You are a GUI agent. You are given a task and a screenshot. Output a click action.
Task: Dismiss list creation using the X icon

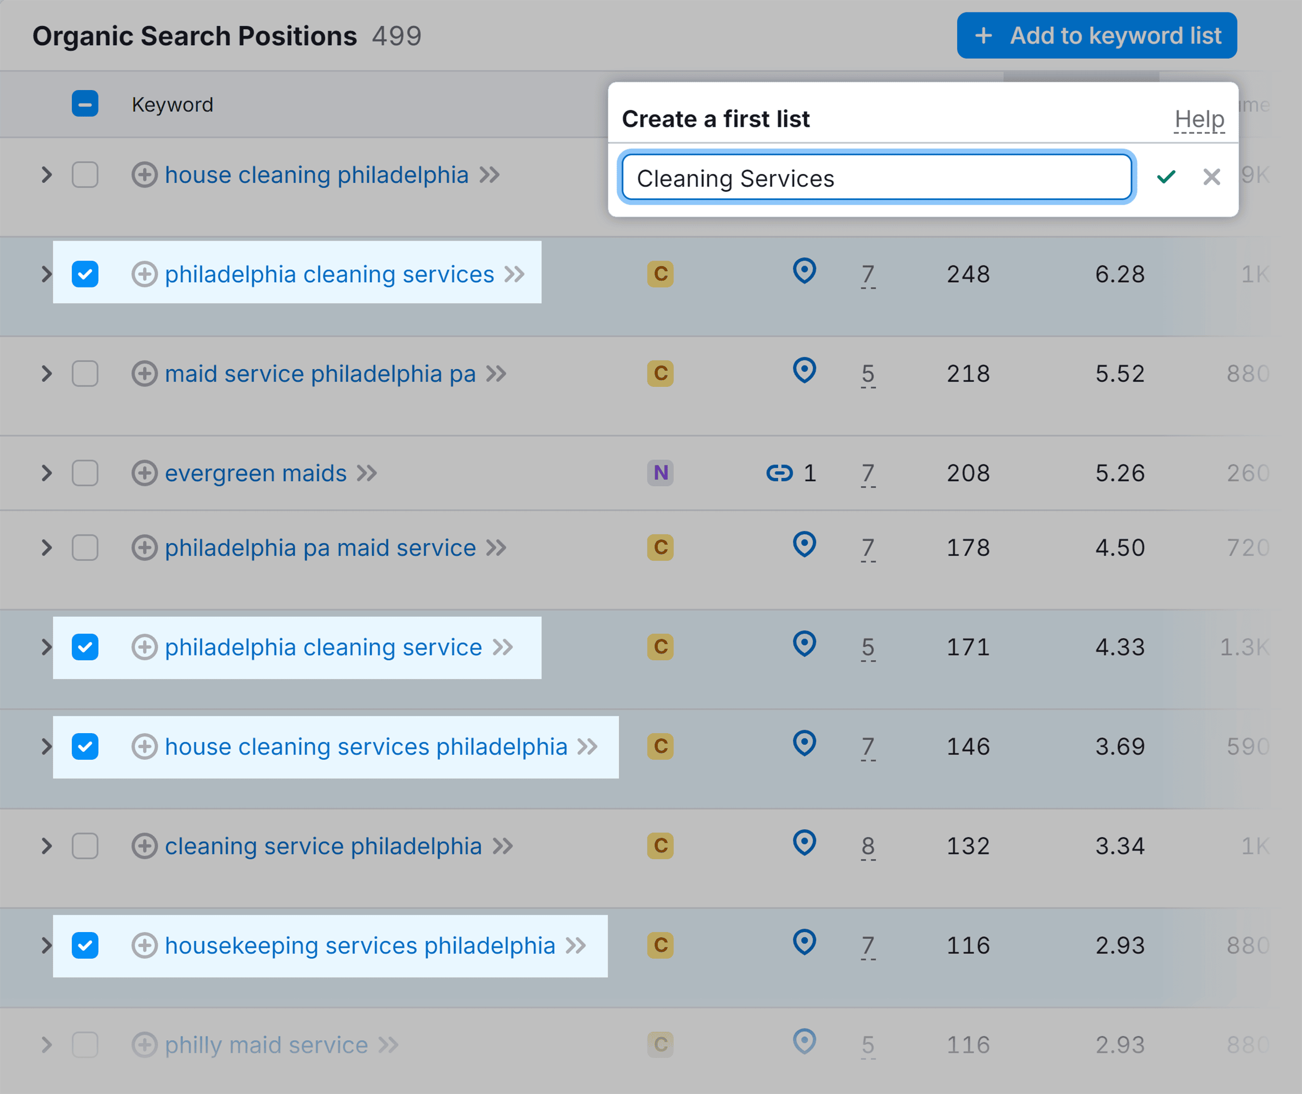pos(1211,178)
